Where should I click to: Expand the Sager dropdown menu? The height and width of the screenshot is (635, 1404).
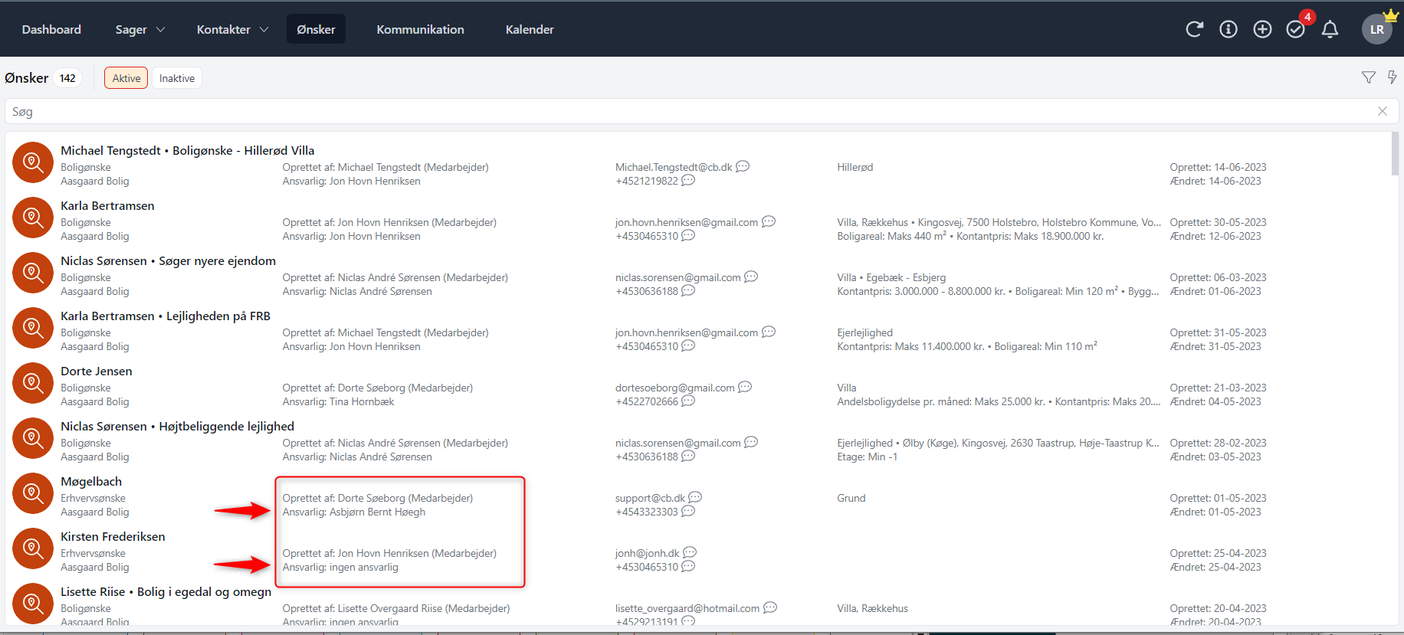click(x=139, y=29)
